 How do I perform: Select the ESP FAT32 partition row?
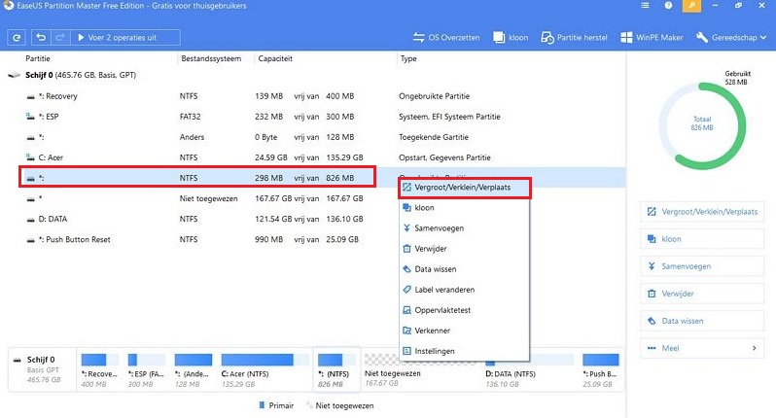point(314,117)
